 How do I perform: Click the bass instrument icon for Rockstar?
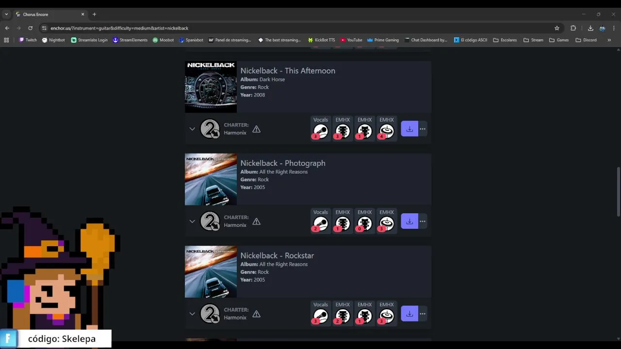pos(364,317)
